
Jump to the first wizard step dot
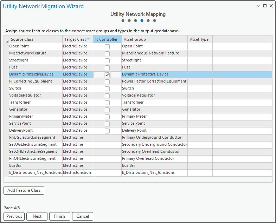pos(123,21)
